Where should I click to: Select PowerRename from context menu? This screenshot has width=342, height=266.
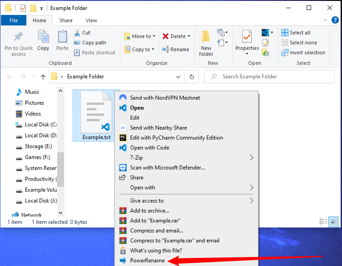[x=147, y=261]
